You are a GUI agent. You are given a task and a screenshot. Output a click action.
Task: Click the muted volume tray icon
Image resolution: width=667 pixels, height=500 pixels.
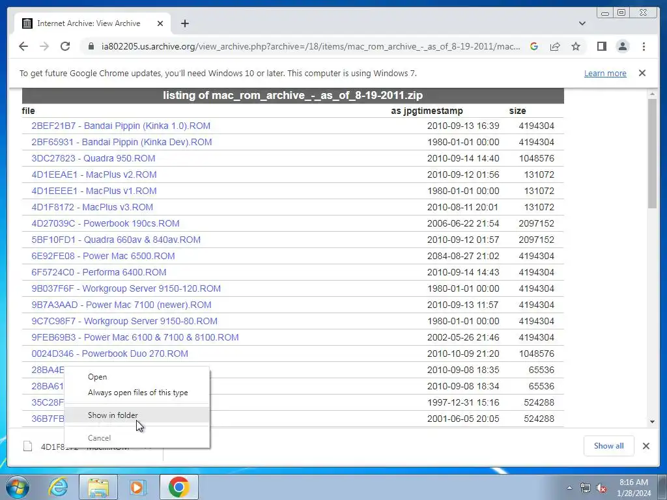(601, 488)
